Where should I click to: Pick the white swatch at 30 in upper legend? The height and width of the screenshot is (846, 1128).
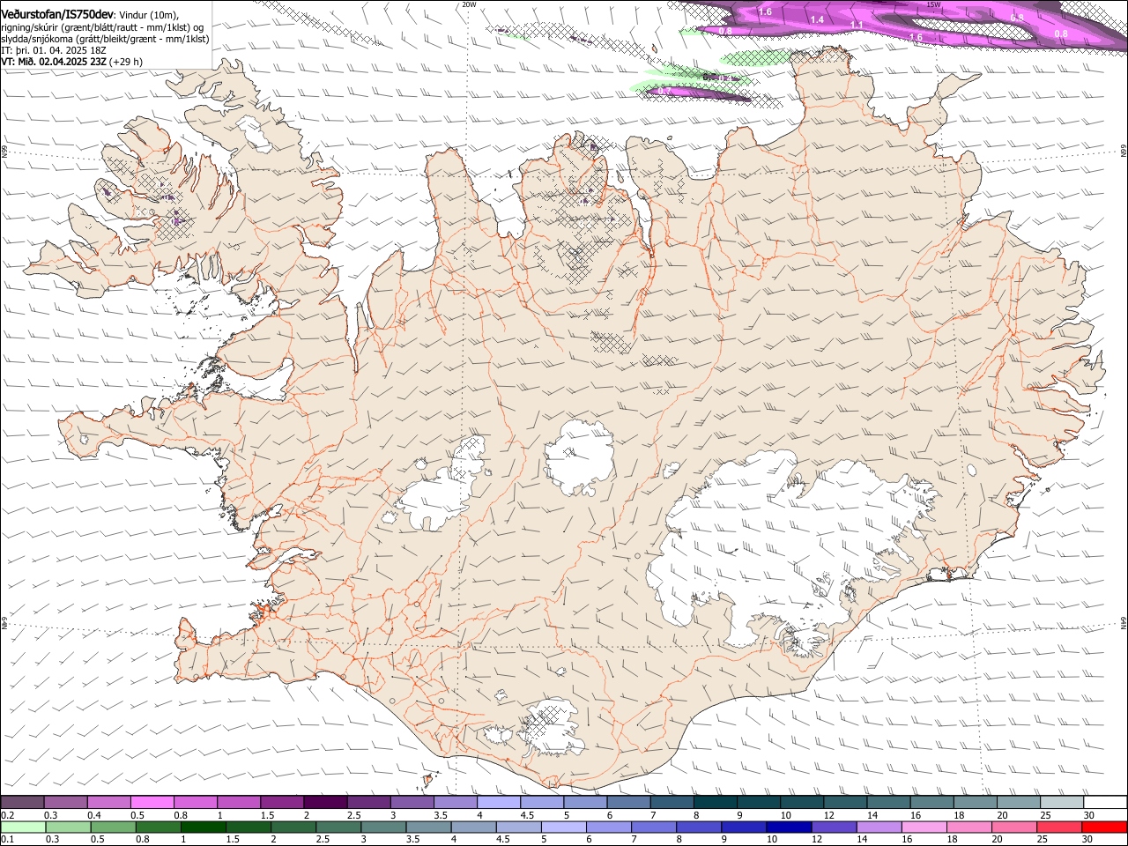pyautogui.click(x=1104, y=802)
